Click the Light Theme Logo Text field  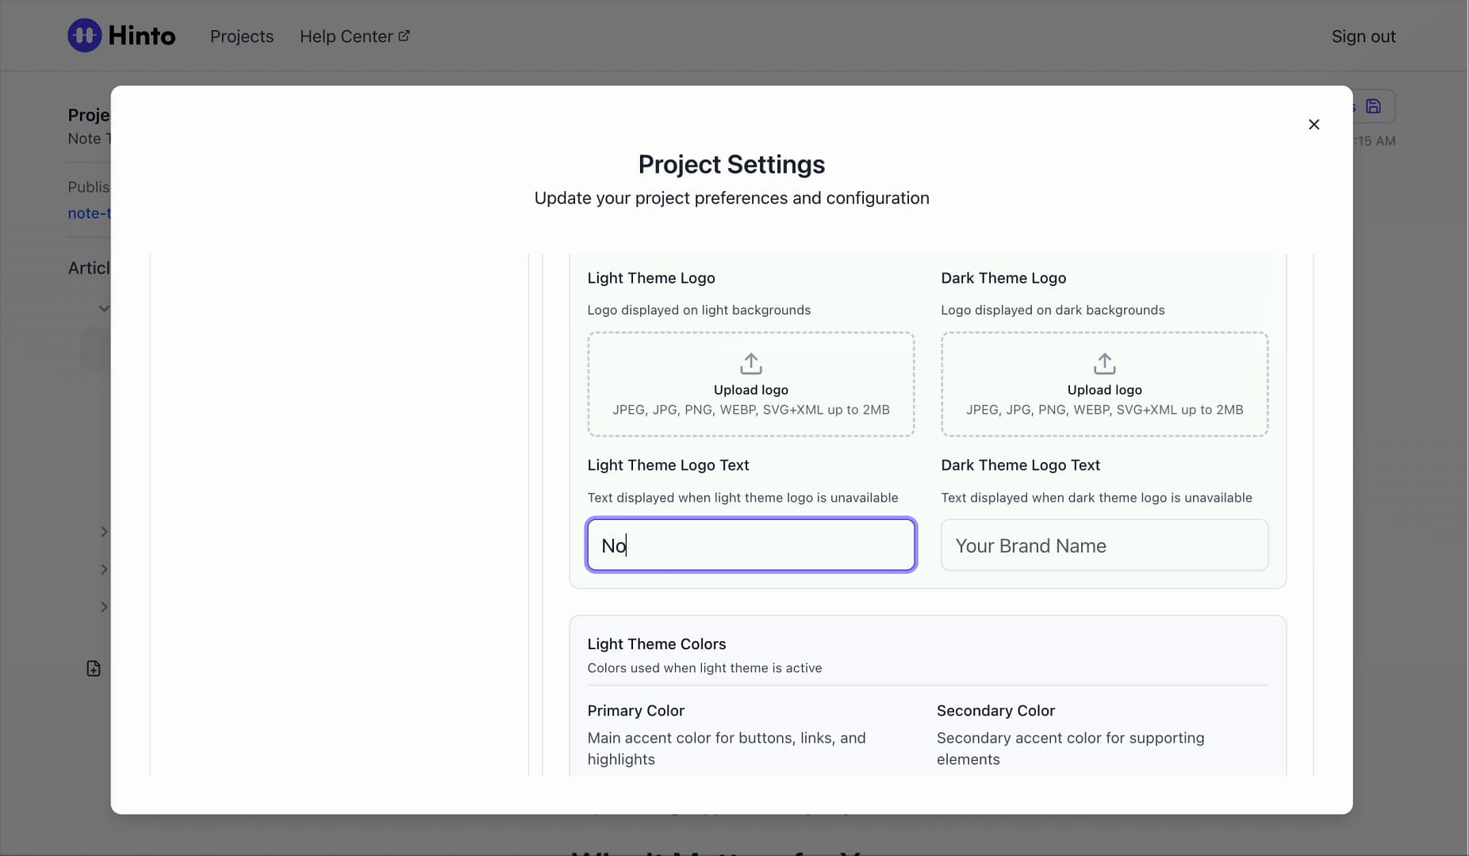coord(751,545)
